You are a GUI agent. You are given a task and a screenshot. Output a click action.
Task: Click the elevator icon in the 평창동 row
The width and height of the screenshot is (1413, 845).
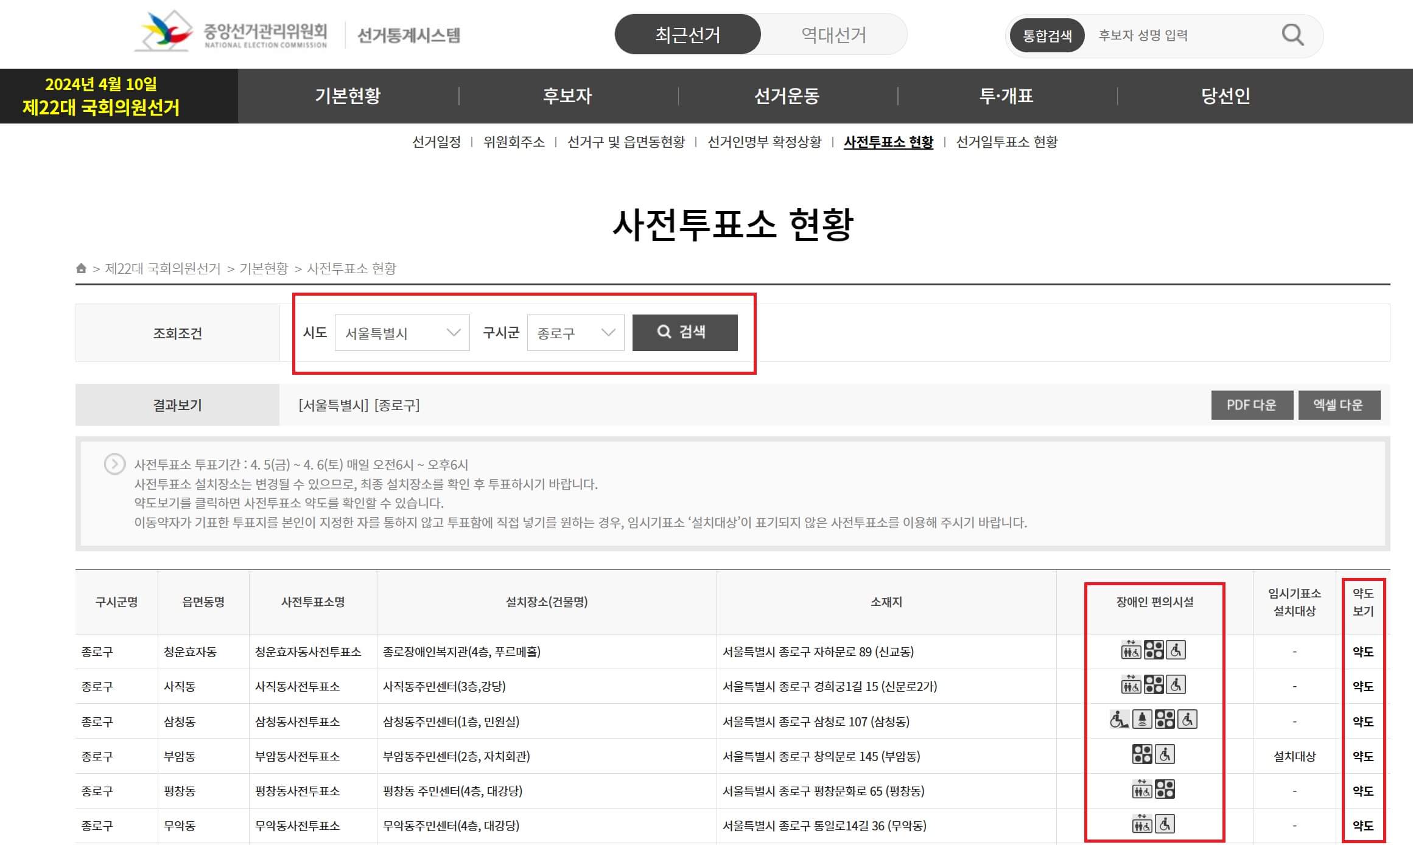pos(1143,788)
